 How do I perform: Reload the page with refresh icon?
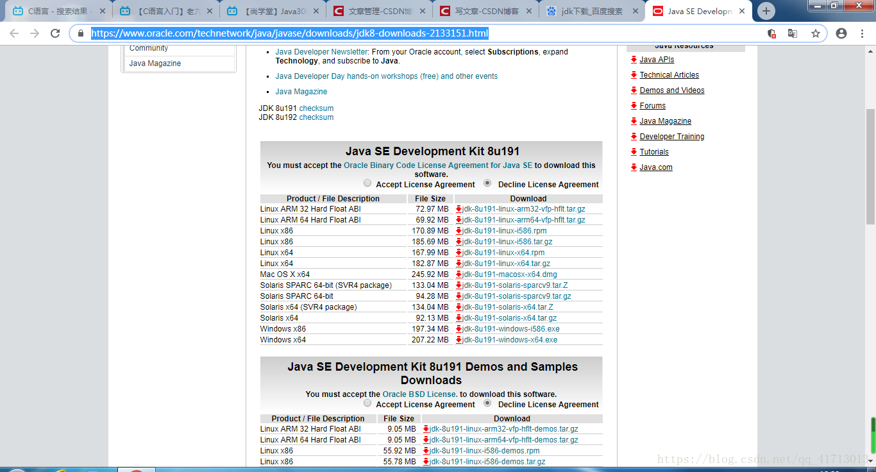(x=55, y=33)
